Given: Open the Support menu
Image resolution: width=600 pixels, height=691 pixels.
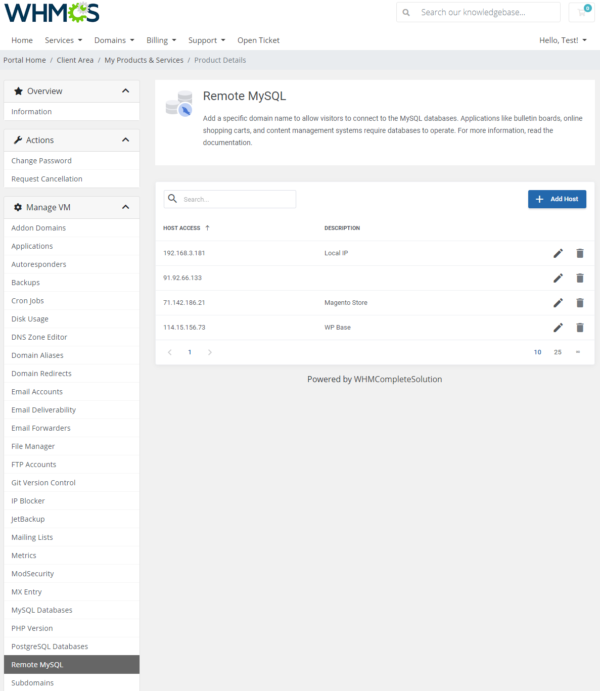Looking at the screenshot, I should coord(206,40).
